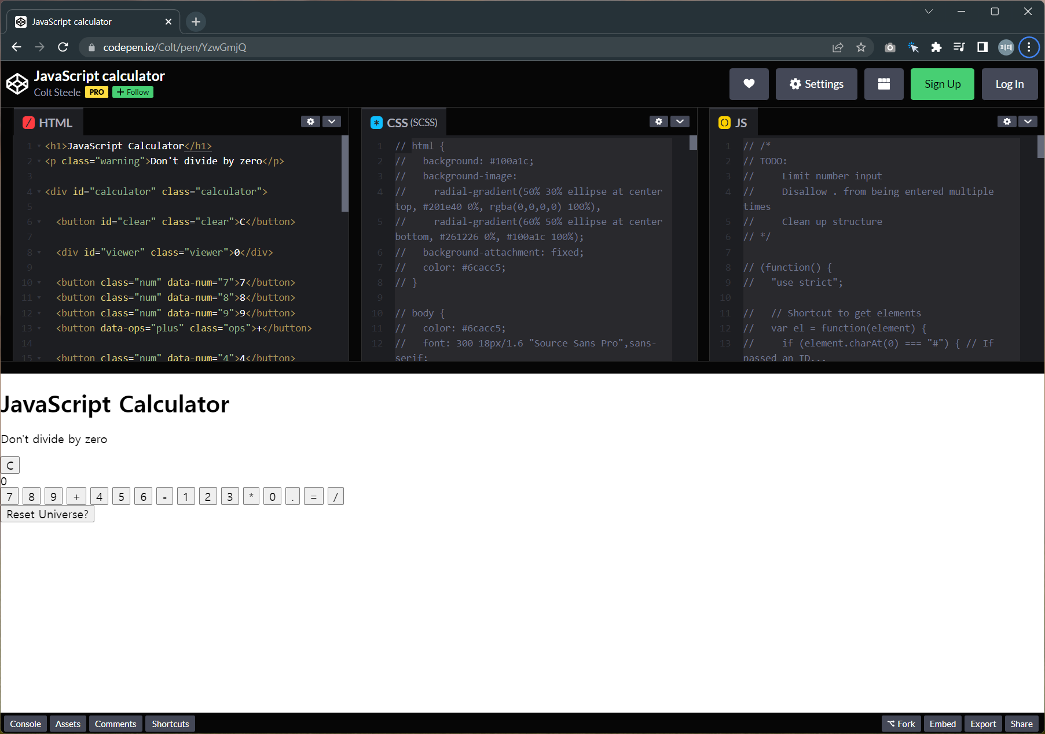Click calculator equals button
The width and height of the screenshot is (1045, 734).
point(314,496)
